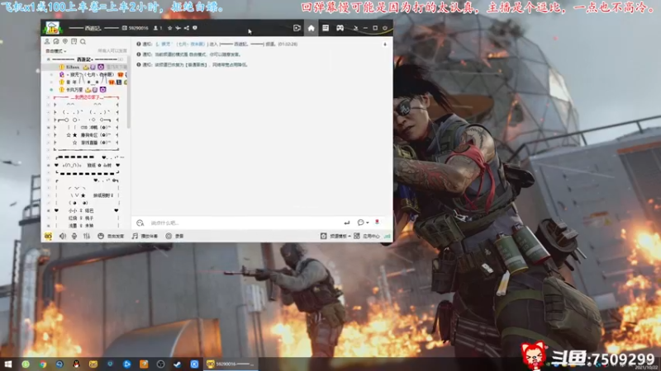Open the application center button
The height and width of the screenshot is (371, 661).
click(x=367, y=236)
